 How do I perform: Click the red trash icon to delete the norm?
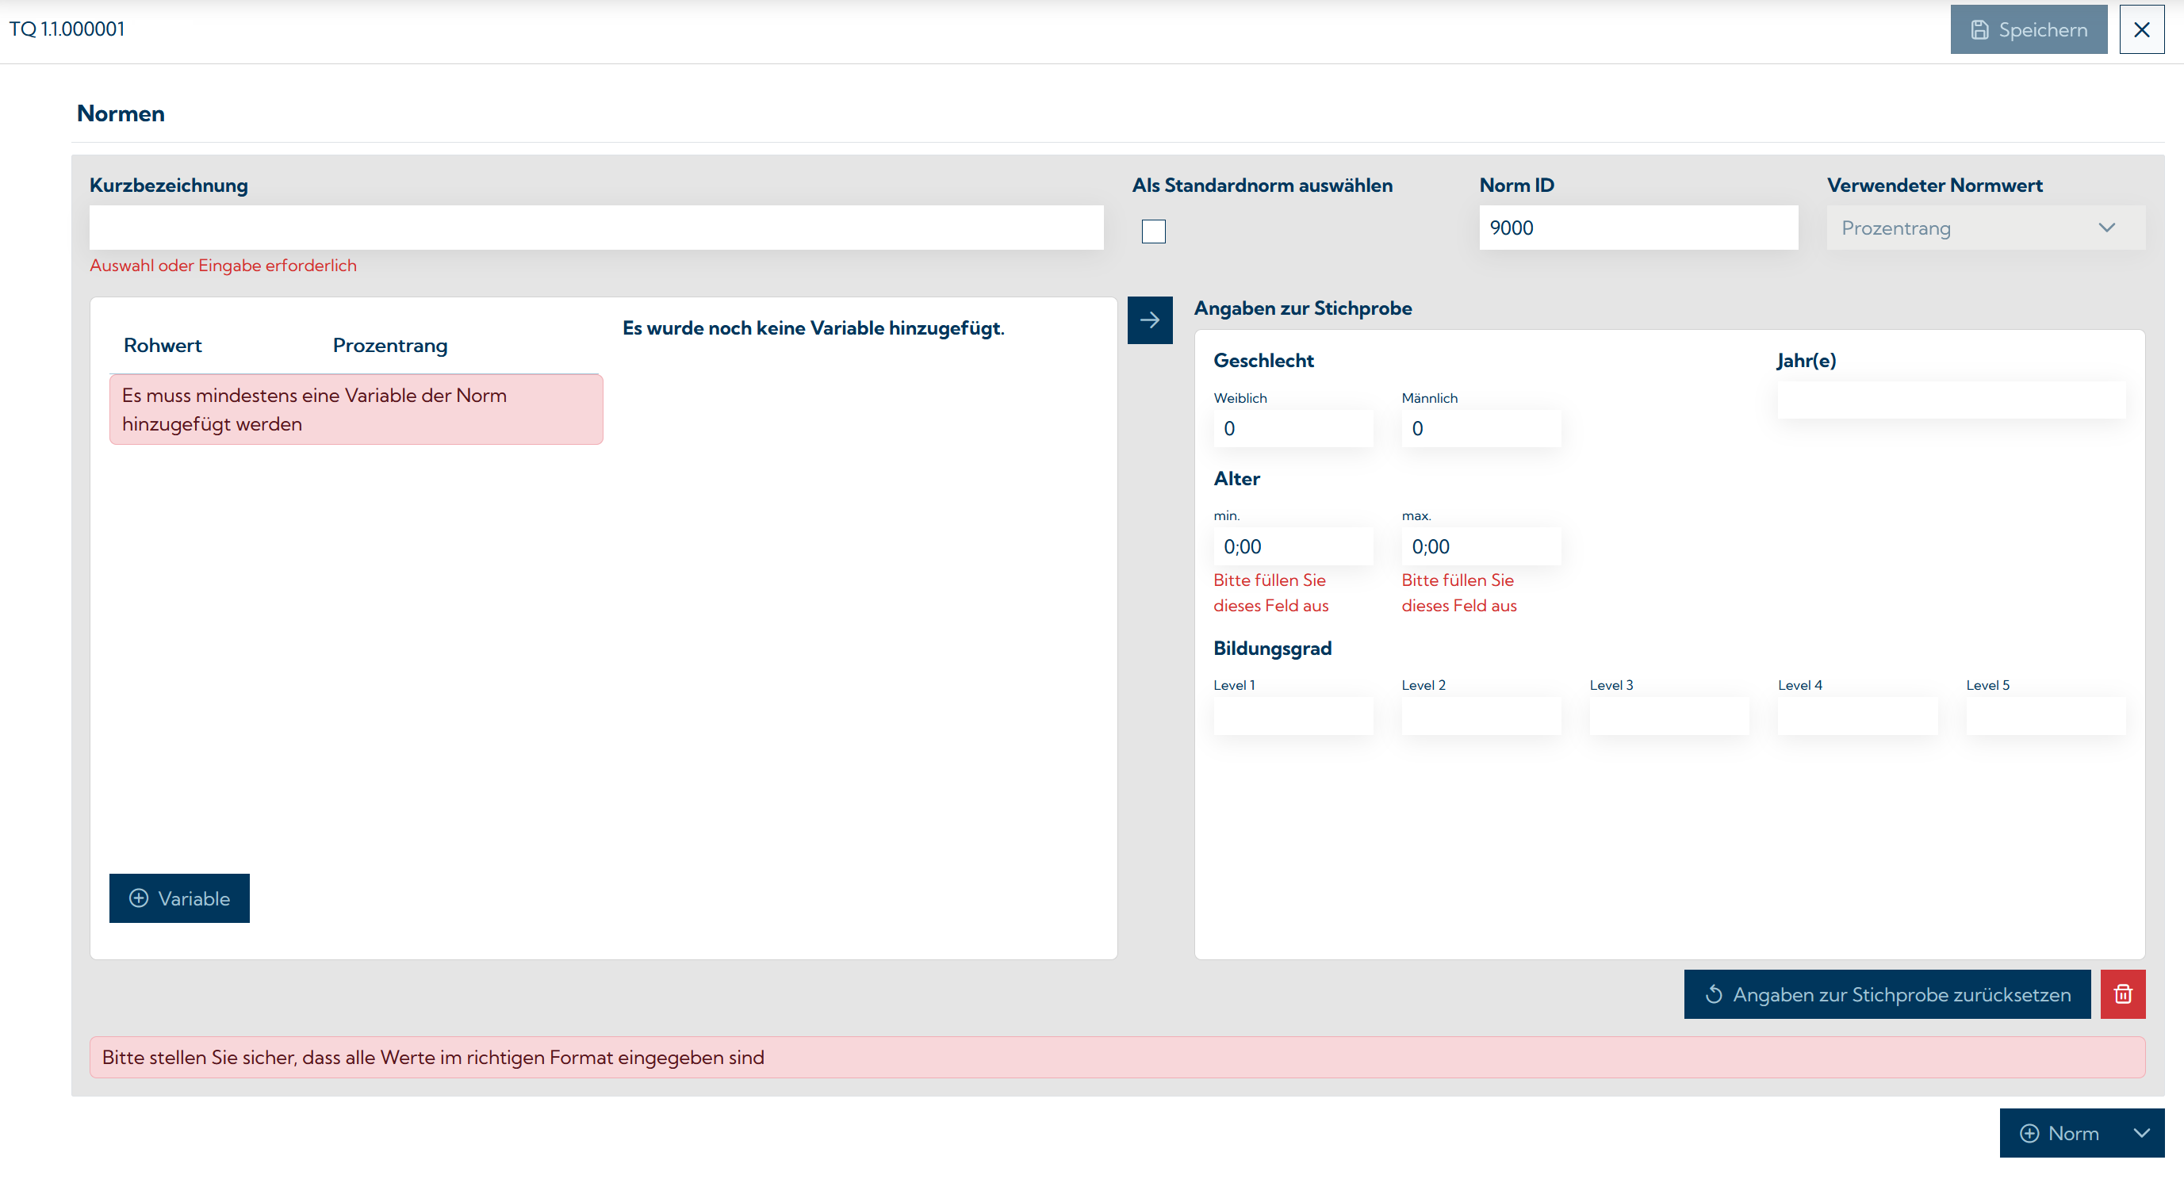2123,993
